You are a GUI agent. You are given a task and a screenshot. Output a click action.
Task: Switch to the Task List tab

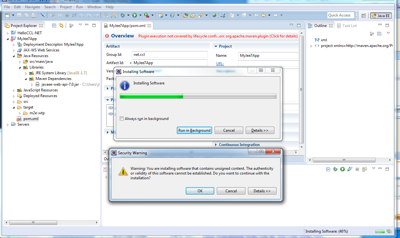(349, 26)
